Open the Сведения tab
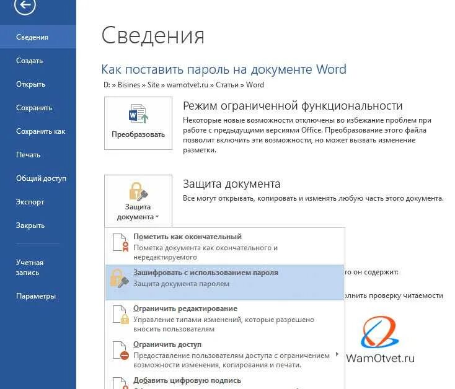Viewport: 455px width, 389px height. (x=38, y=37)
